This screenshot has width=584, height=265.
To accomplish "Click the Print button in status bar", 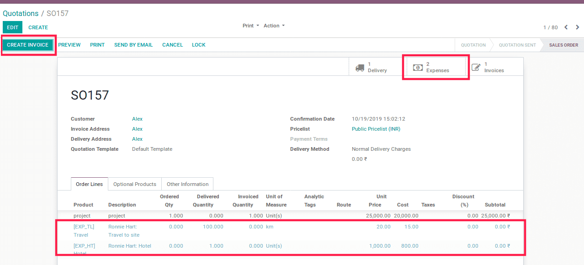I will click(x=97, y=45).
